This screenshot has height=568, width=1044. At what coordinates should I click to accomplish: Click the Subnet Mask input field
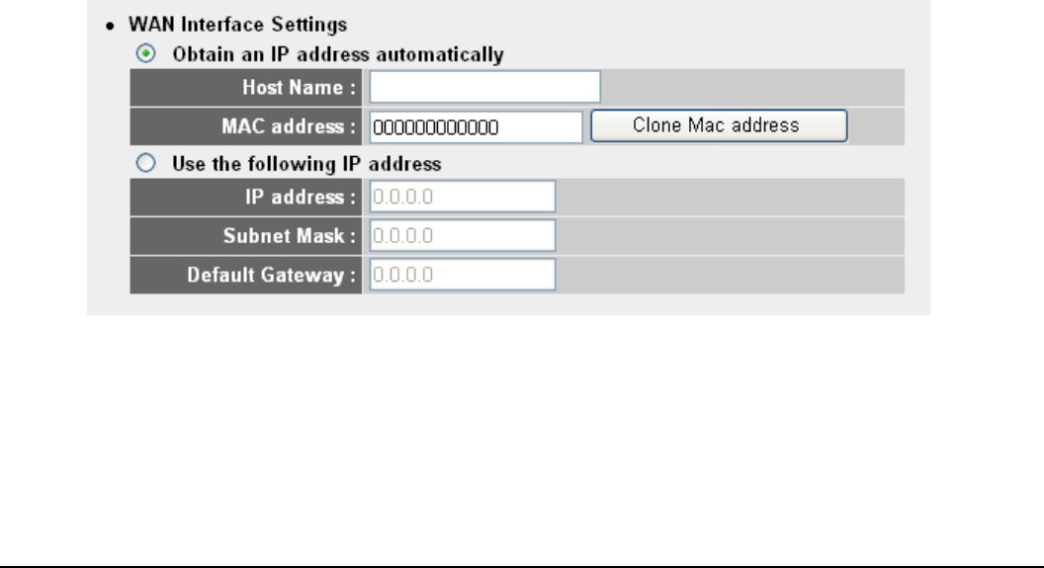[x=463, y=235]
